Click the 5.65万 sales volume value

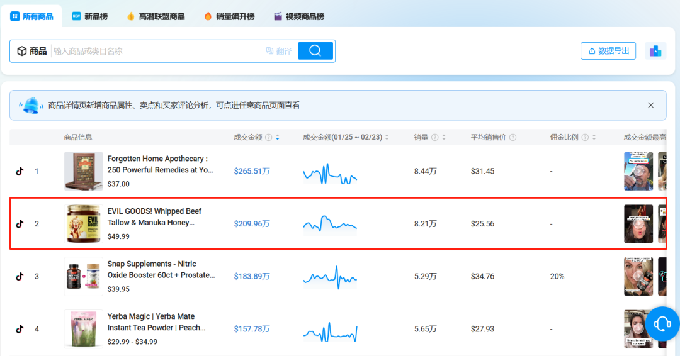point(425,329)
